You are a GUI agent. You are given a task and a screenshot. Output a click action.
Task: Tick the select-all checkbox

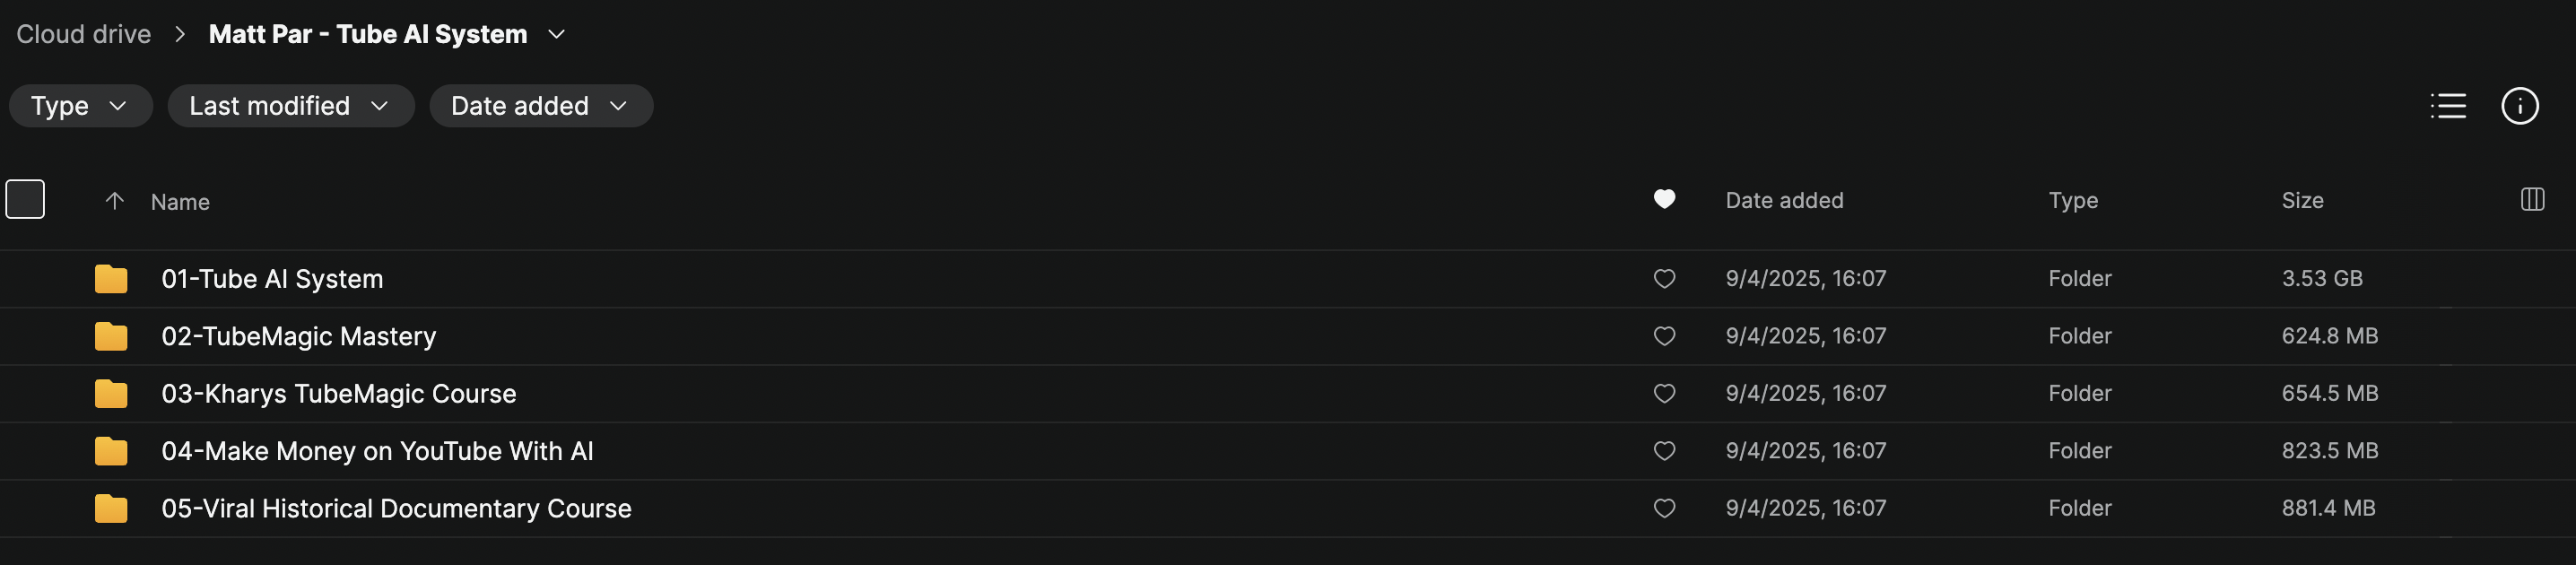25,199
